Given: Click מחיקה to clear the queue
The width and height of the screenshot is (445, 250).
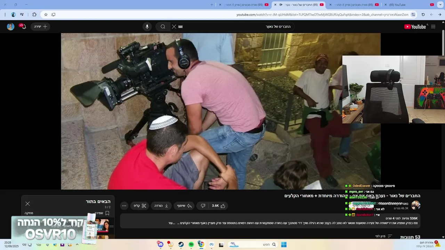Looking at the screenshot, I should (x=29, y=213).
